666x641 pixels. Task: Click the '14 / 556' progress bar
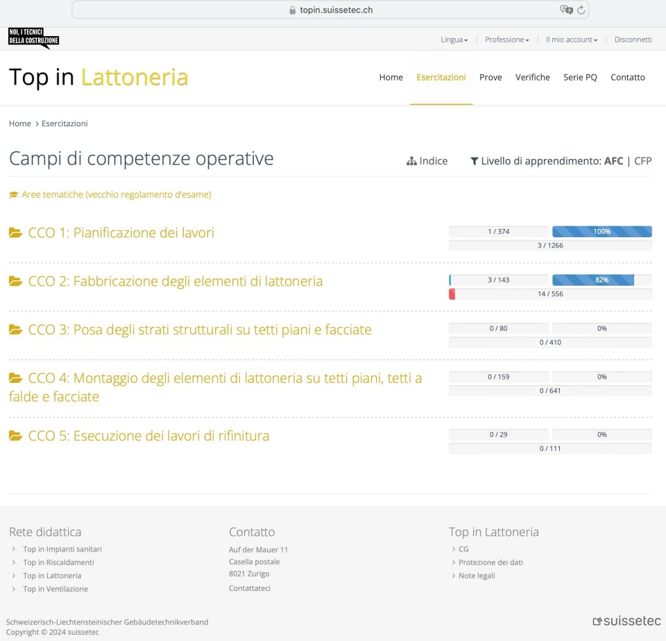(550, 294)
